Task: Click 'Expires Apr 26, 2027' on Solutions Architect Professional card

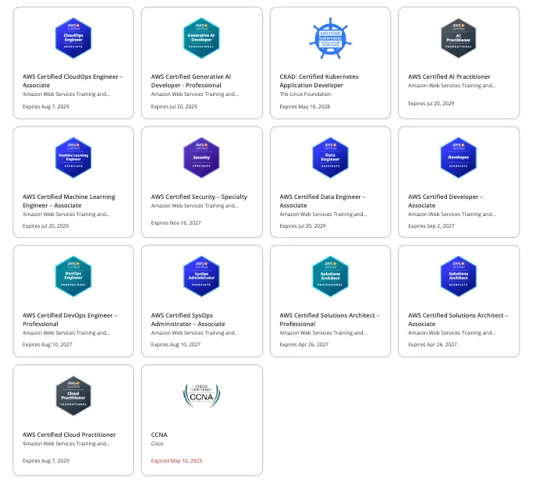Action: point(304,345)
